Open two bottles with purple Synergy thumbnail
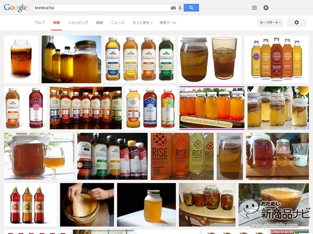 tap(25, 108)
